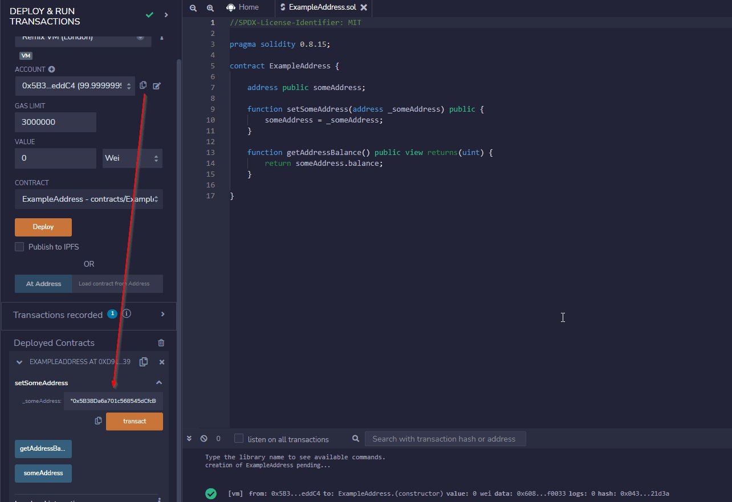Close the ExampleAddress.sol tab
Screen dimensions: 732x502
point(364,7)
